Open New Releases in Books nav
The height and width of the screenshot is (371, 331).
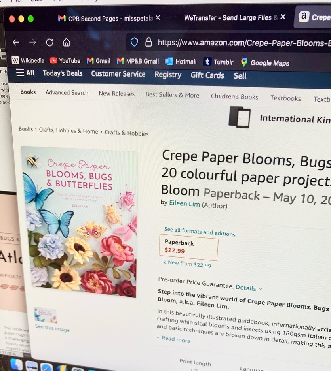[117, 94]
